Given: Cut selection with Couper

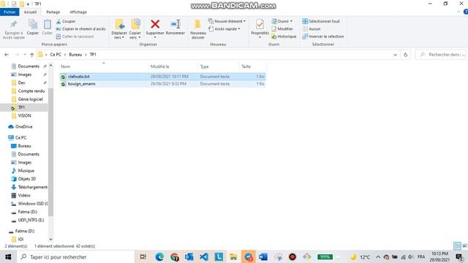Looking at the screenshot, I should [66, 21].
